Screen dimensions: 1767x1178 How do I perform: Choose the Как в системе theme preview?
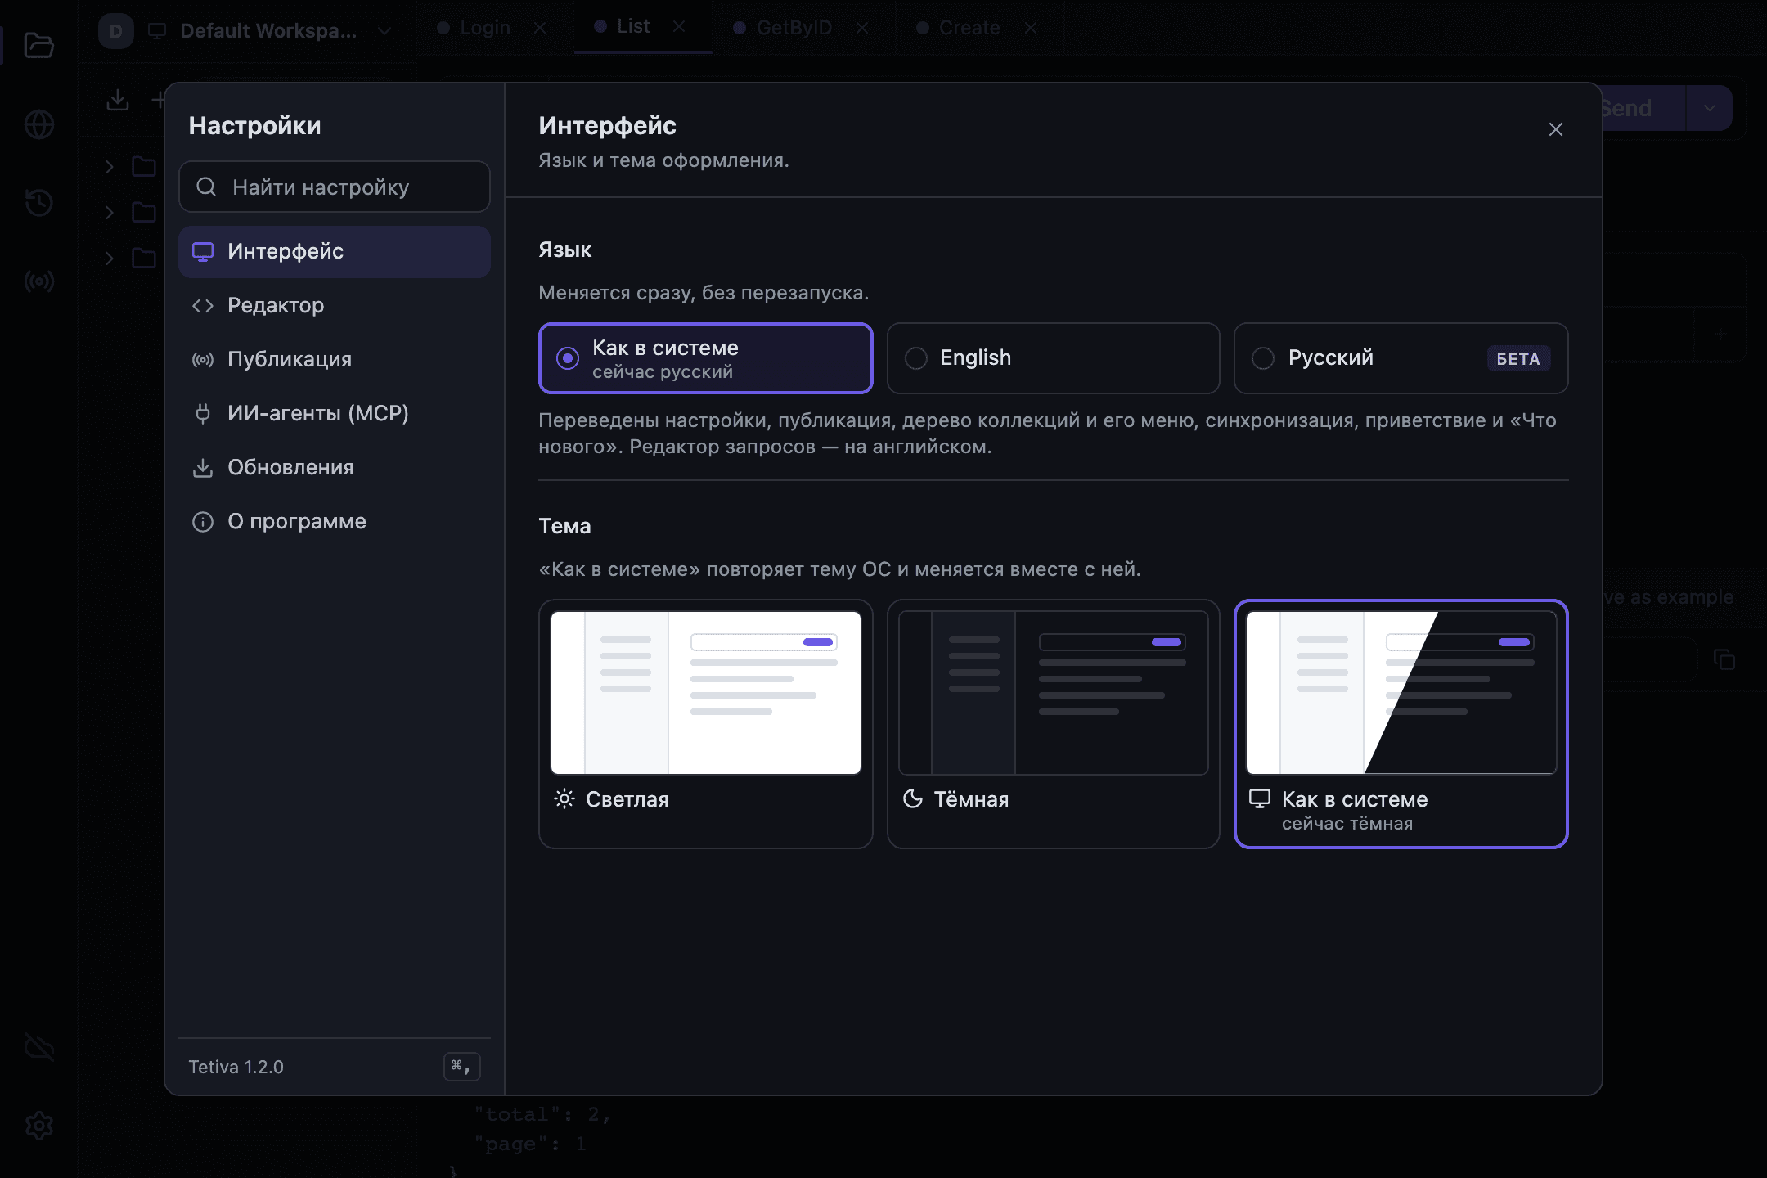1401,724
